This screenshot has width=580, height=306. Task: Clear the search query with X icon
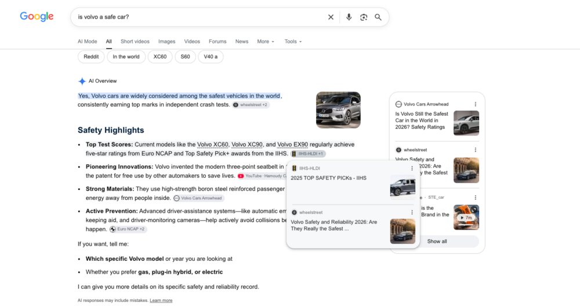(331, 17)
